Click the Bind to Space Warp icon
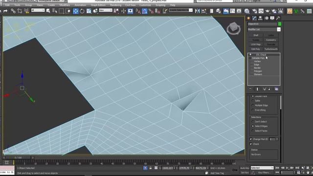 (26, 11)
